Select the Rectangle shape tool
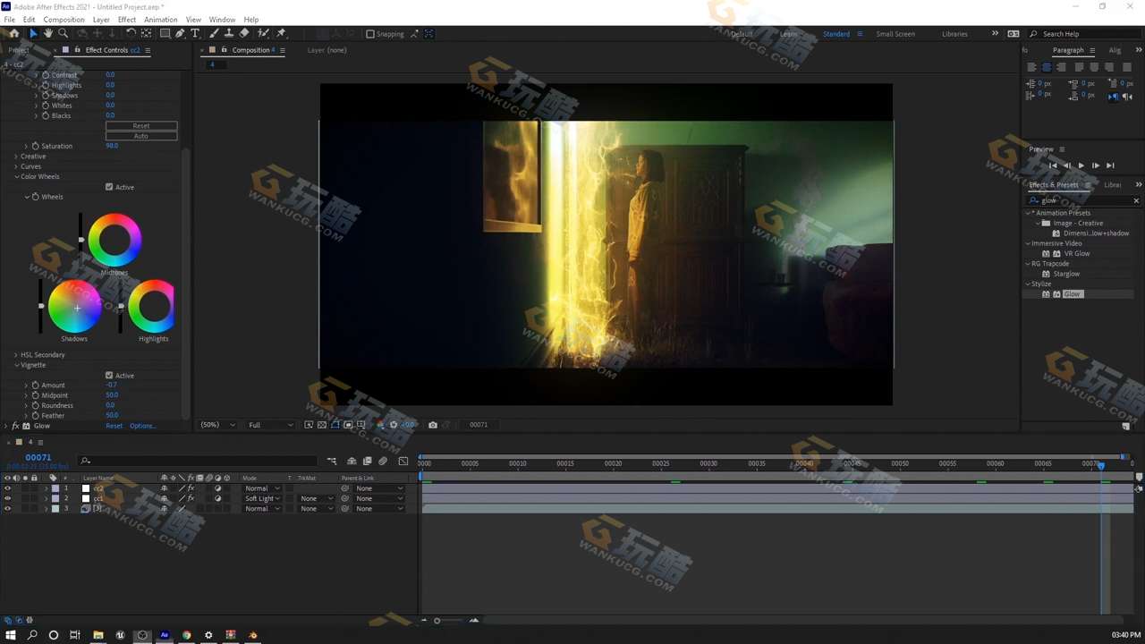Image resolution: width=1145 pixels, height=644 pixels. click(165, 33)
